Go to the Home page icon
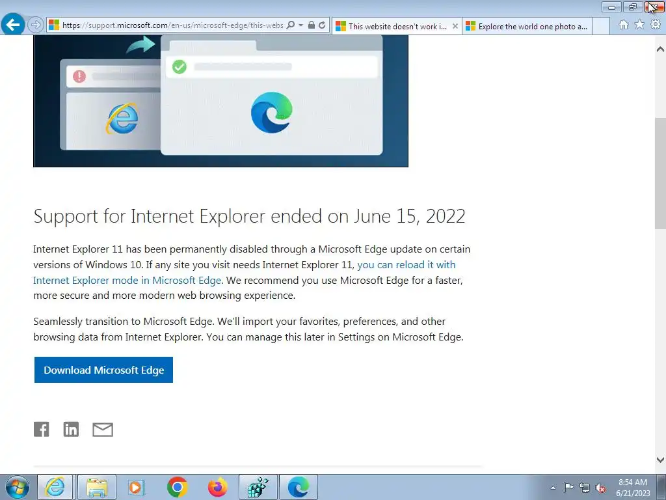 click(624, 25)
